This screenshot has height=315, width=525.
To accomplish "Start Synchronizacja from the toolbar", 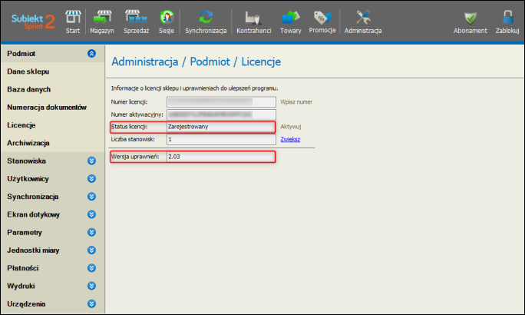I will [x=205, y=20].
